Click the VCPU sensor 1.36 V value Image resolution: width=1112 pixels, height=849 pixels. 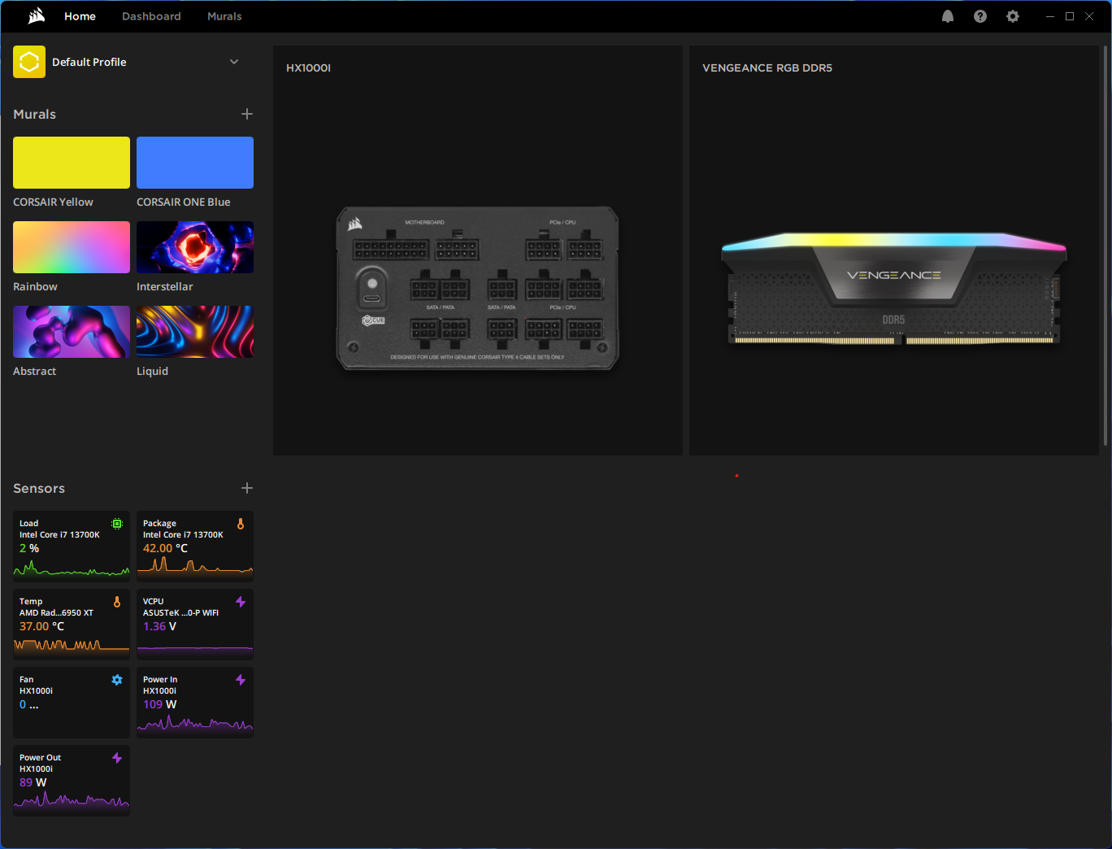(159, 626)
